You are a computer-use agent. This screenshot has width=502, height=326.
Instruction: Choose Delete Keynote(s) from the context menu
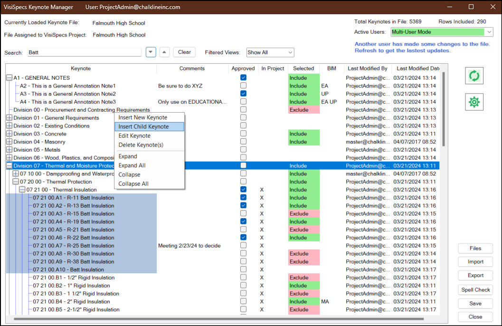(142, 144)
